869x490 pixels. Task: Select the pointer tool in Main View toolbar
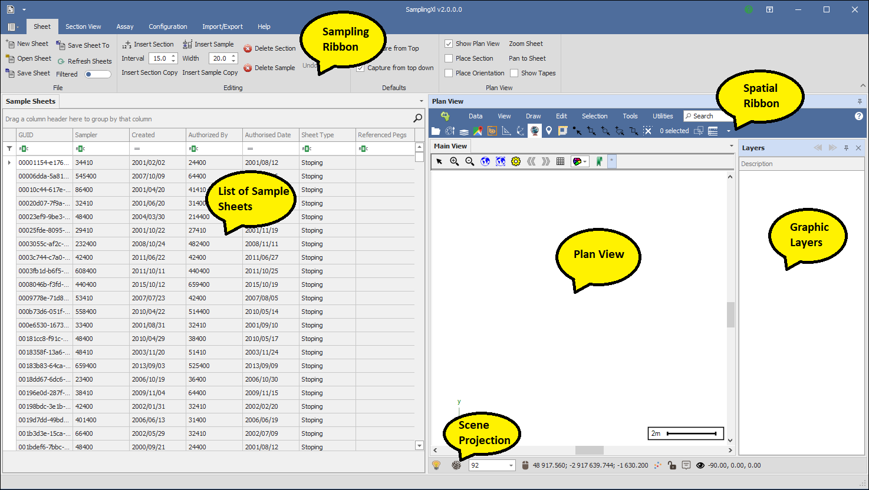click(439, 161)
